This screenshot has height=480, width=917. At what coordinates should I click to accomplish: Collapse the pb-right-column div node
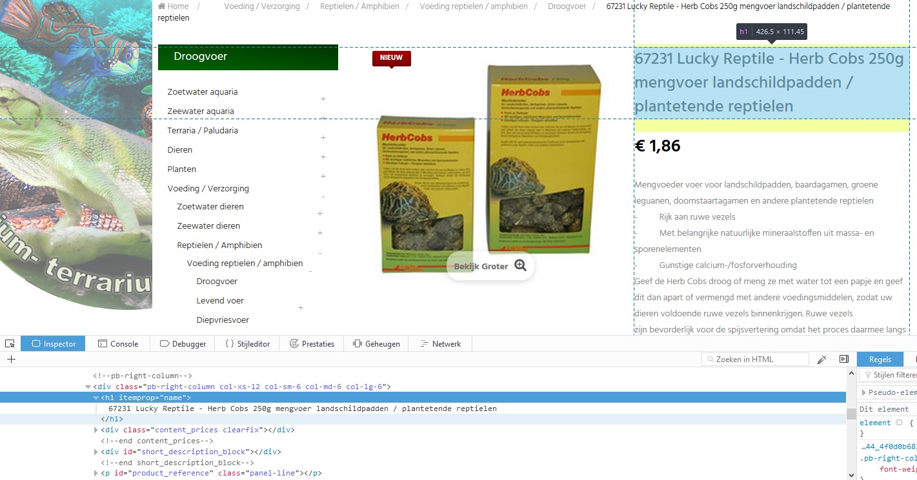pyautogui.click(x=88, y=387)
